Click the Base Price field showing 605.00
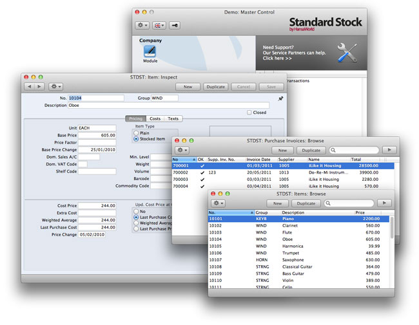Screen dimensions: 419x325 pyautogui.click(x=97, y=135)
